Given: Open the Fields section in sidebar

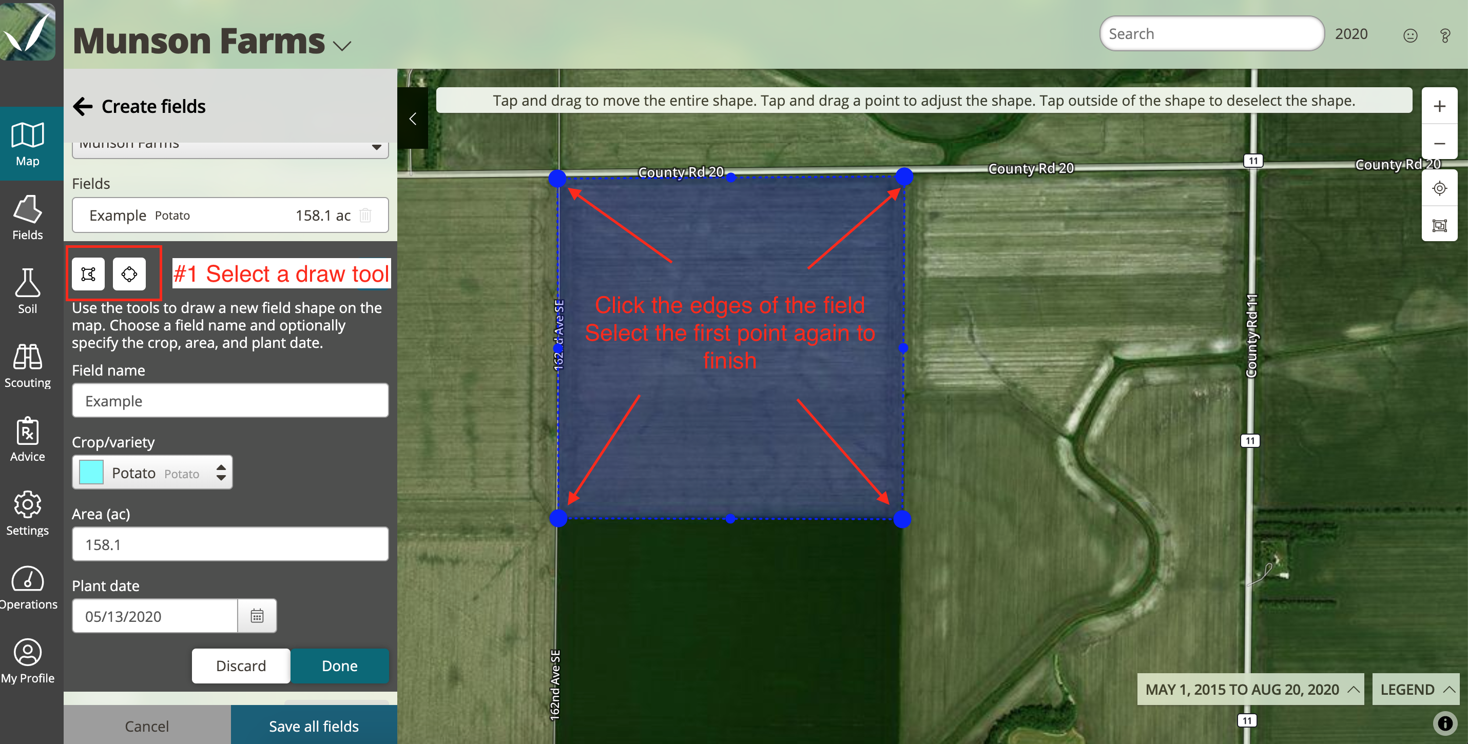Looking at the screenshot, I should point(27,218).
